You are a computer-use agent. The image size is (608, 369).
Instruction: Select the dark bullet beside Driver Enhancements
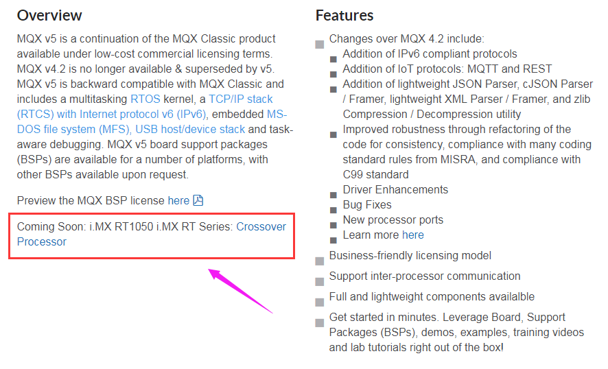pyautogui.click(x=333, y=195)
